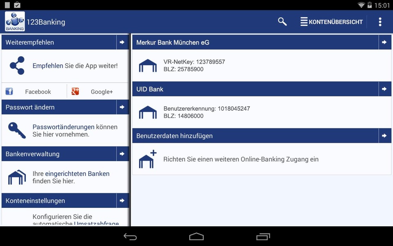The image size is (393, 246).
Task: Select the Benutzerdaten hinzufügen header
Action: pyautogui.click(x=255, y=136)
